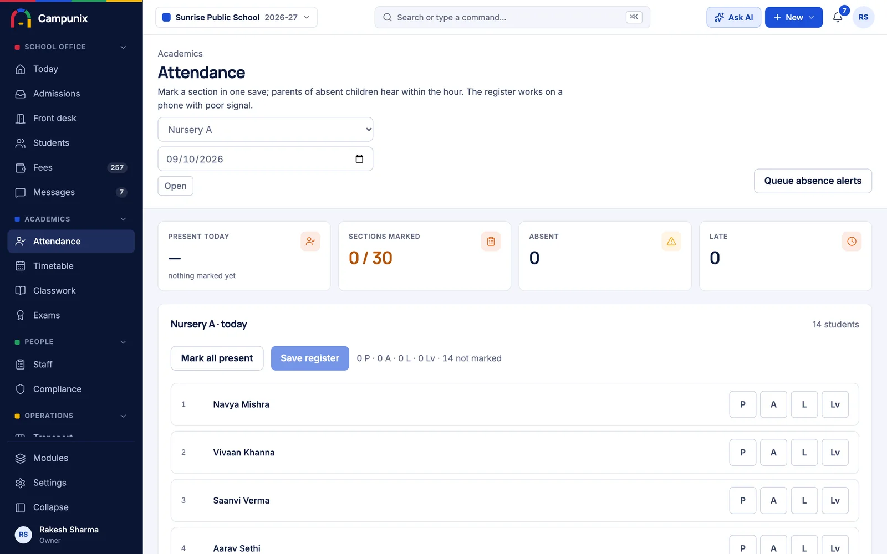Open the Nursery A section dropdown
This screenshot has width=887, height=554.
(x=266, y=129)
